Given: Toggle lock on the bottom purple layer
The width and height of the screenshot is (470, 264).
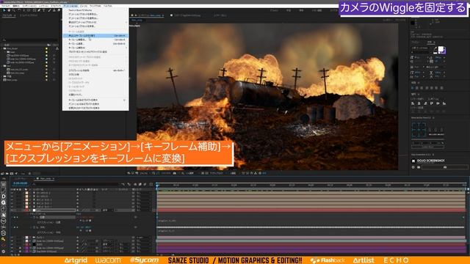Looking at the screenshot, I should coord(20,252).
